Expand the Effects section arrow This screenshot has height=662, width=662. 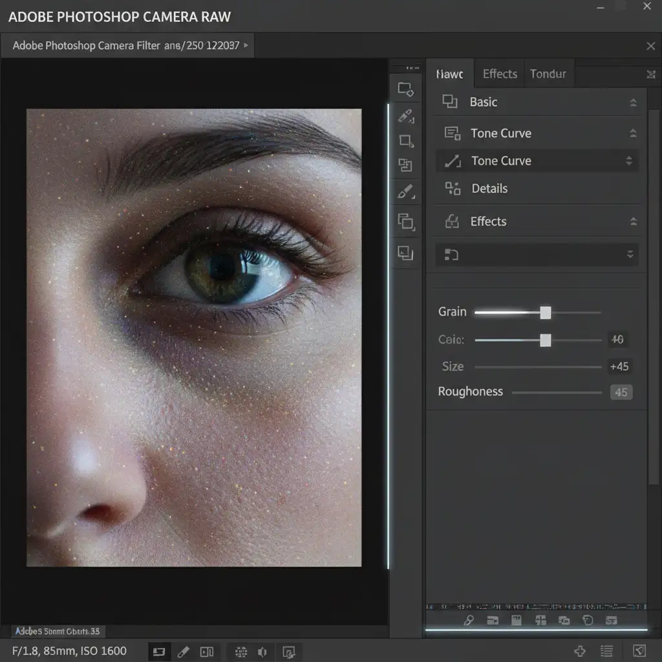634,221
